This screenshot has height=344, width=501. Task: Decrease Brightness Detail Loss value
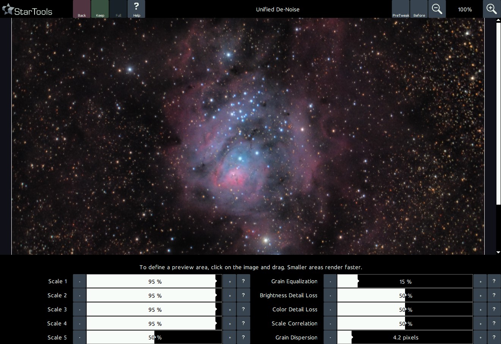pyautogui.click(x=330, y=295)
